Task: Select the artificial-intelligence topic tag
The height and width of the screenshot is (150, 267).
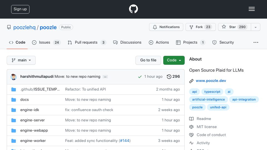Action: [x=208, y=99]
